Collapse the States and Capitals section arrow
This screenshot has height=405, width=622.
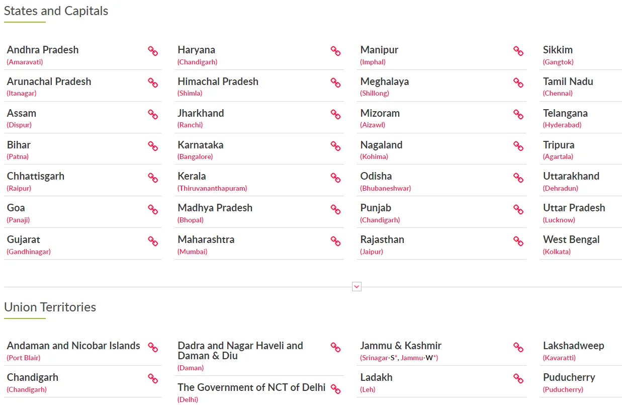click(357, 287)
